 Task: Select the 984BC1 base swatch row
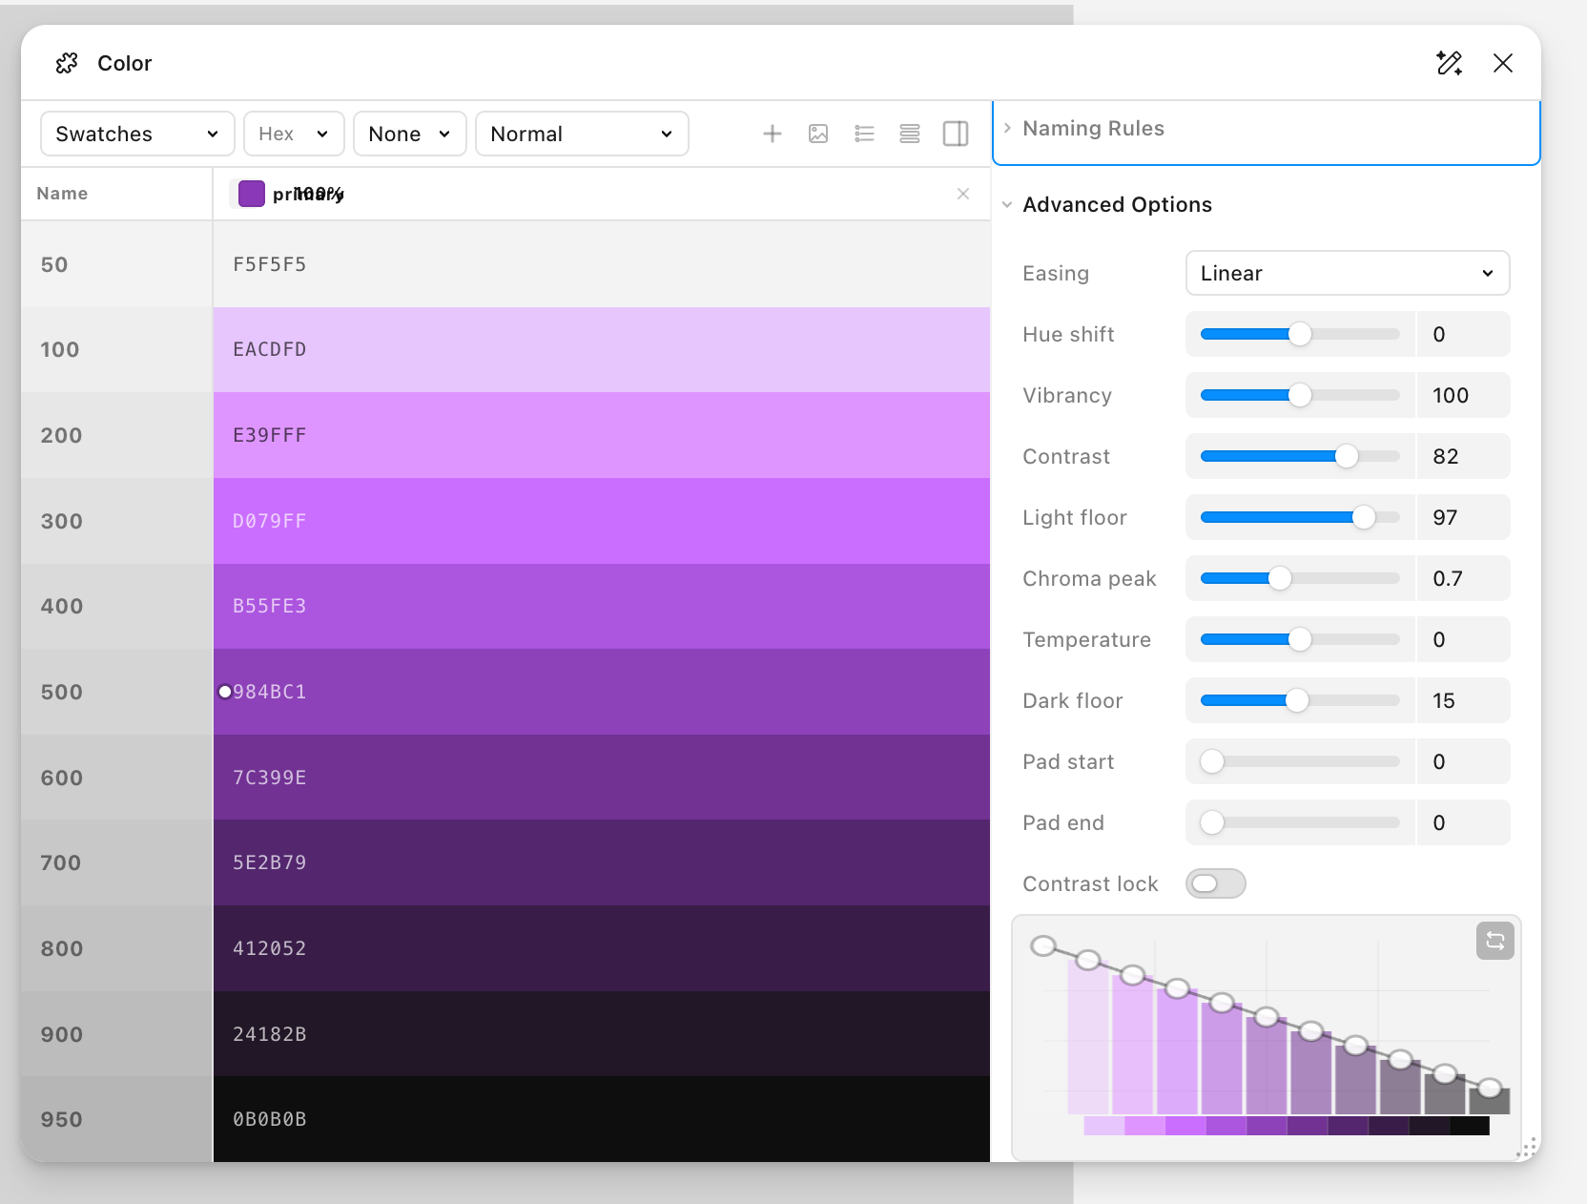[x=602, y=692]
